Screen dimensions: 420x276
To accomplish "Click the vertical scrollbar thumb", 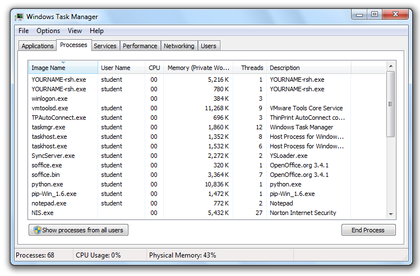I will [x=391, y=104].
